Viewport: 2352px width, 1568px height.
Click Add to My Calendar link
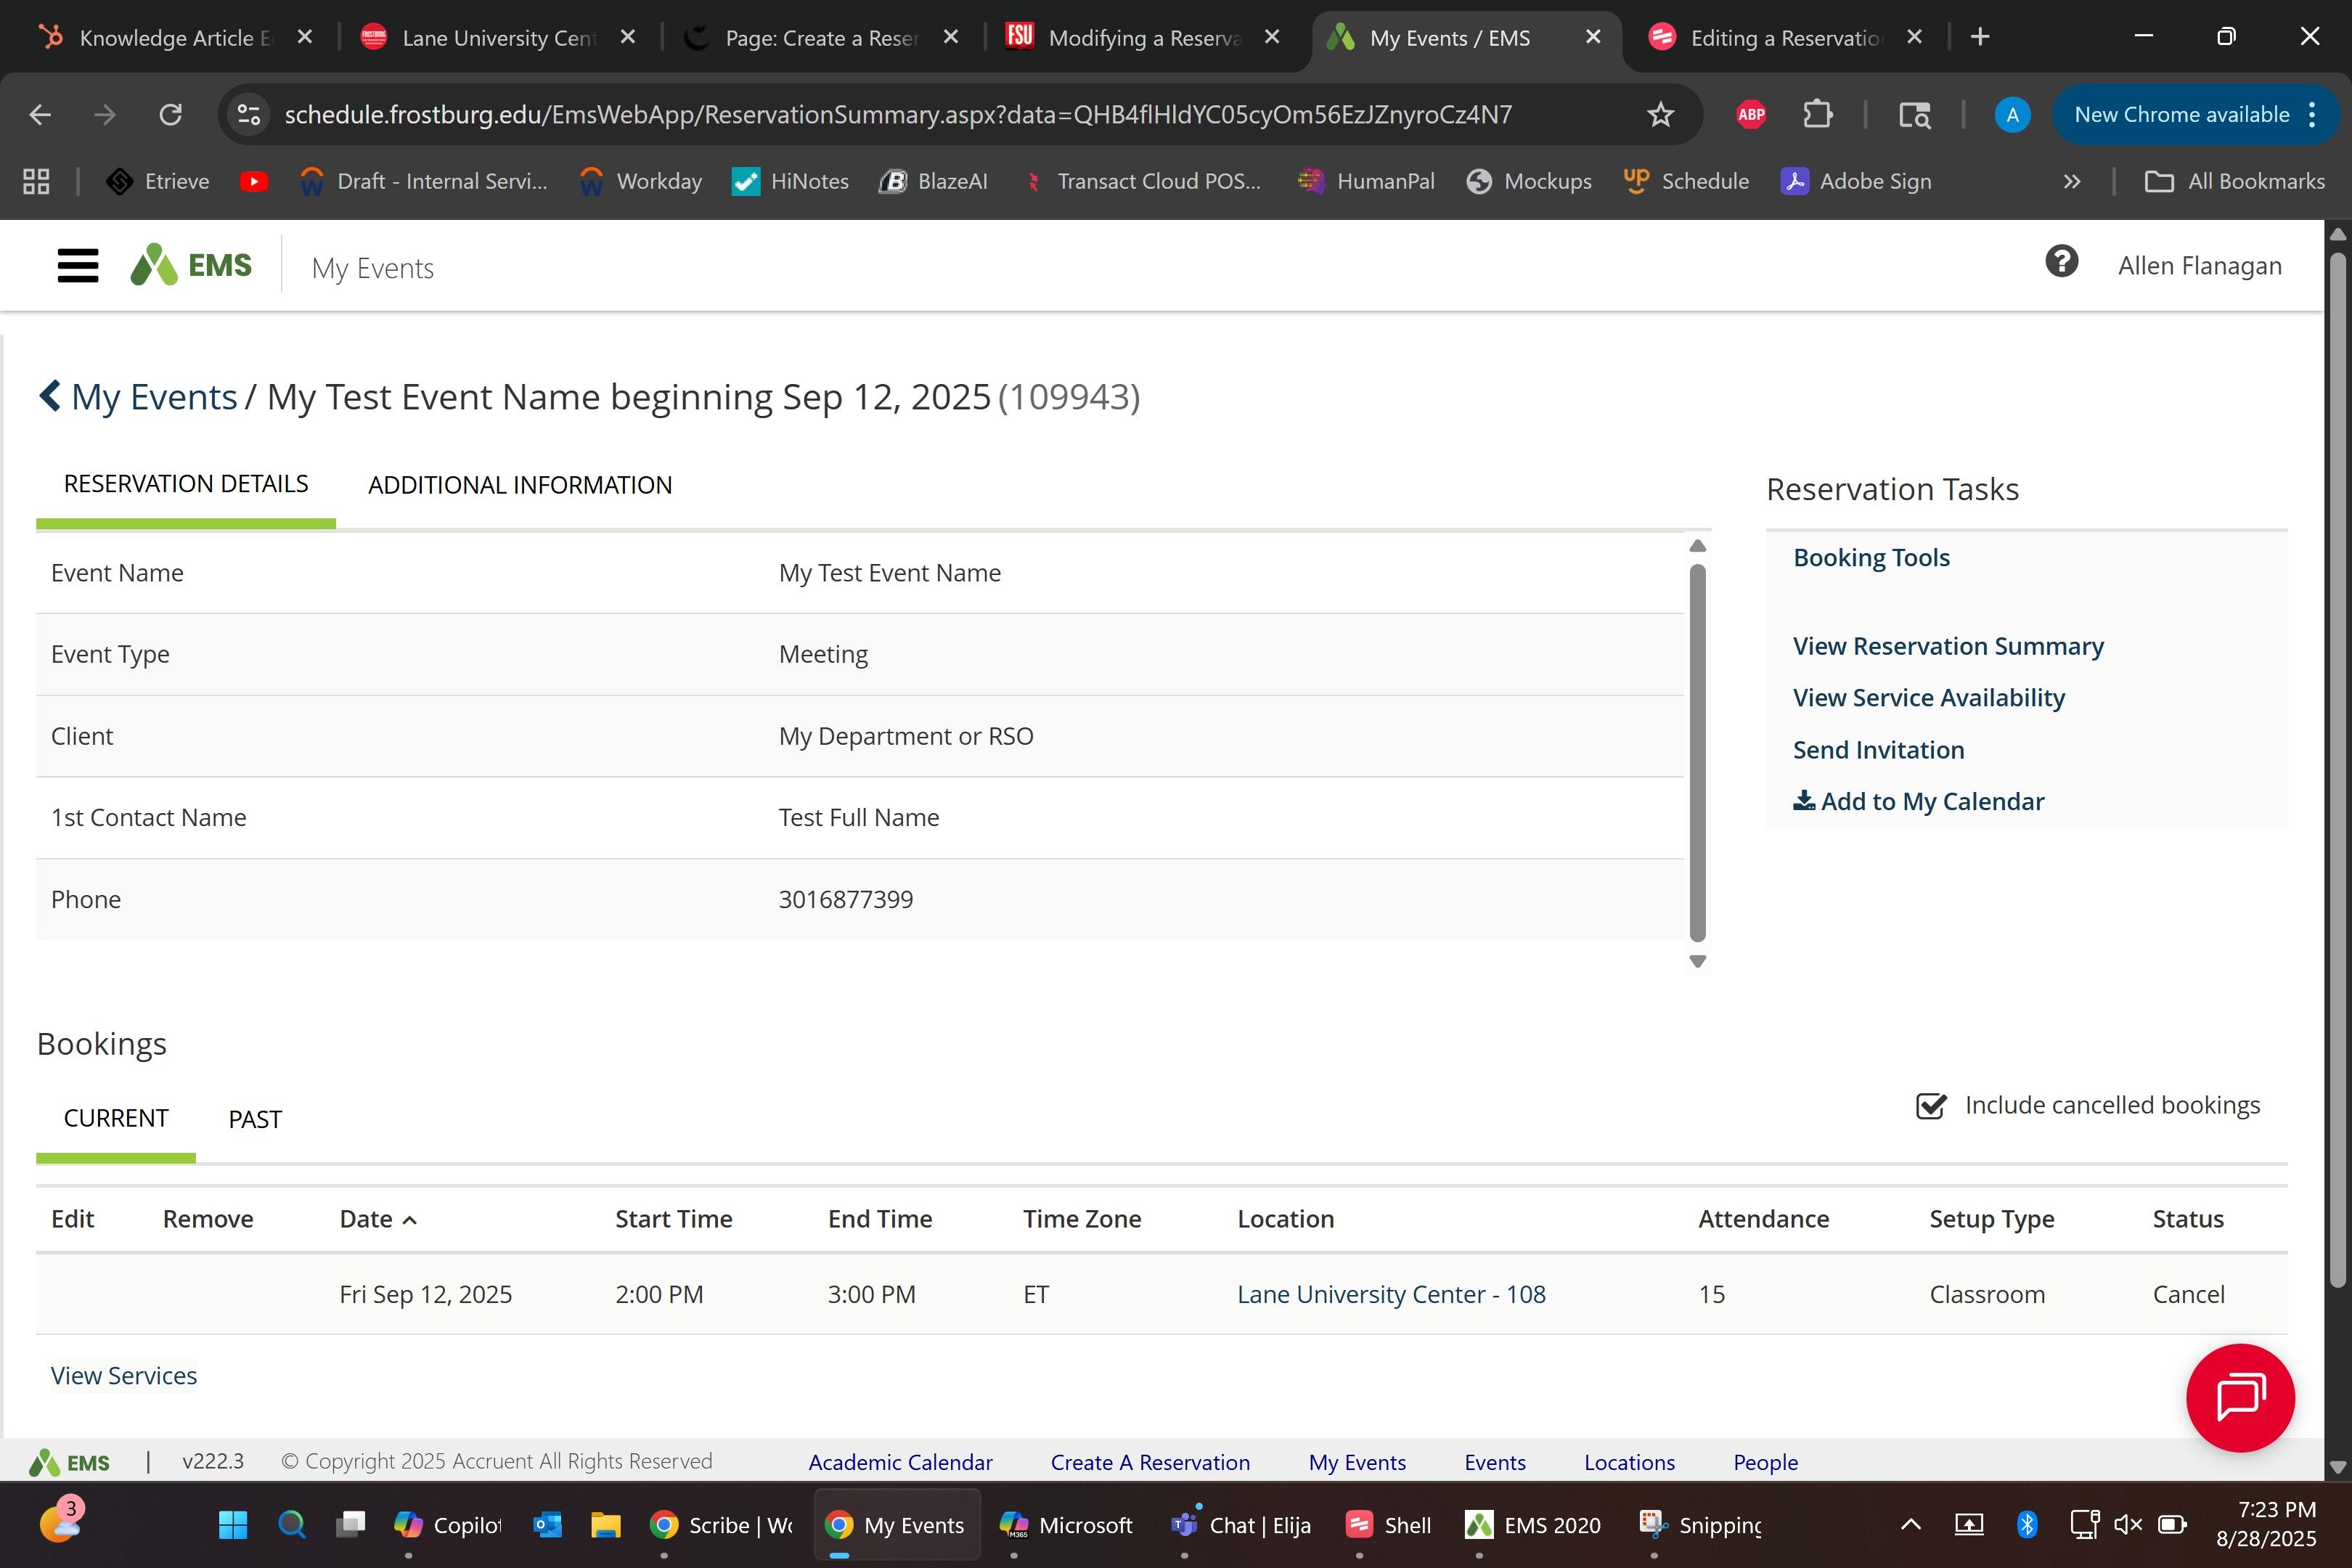(x=1931, y=802)
